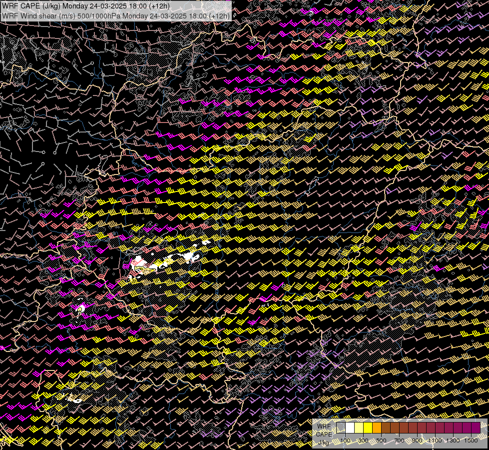
Task: Click the legend value 100
Action: pyautogui.click(x=345, y=440)
